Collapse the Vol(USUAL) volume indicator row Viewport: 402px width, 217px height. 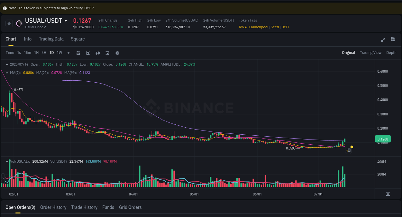(x=7, y=161)
